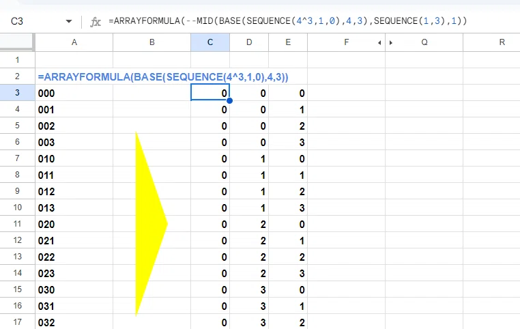The width and height of the screenshot is (520, 329).
Task: Click cell E17 showing 2
Action: 288,322
